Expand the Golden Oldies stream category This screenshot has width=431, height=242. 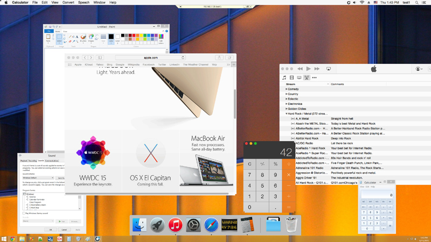pyautogui.click(x=287, y=109)
